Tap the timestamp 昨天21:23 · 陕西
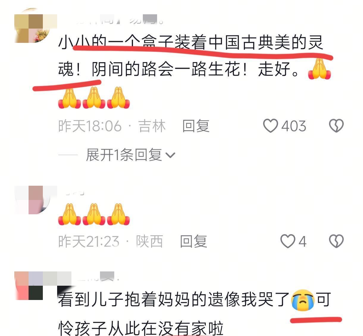This screenshot has width=363, height=336. (x=111, y=241)
